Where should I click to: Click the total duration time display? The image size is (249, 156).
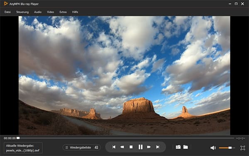(241, 139)
